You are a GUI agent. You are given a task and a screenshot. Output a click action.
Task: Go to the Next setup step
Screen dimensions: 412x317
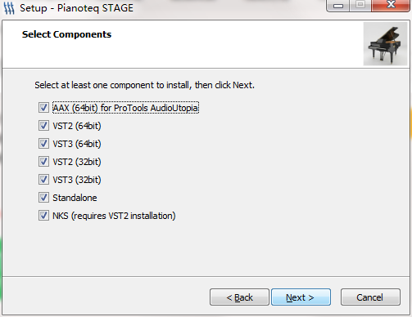(301, 297)
